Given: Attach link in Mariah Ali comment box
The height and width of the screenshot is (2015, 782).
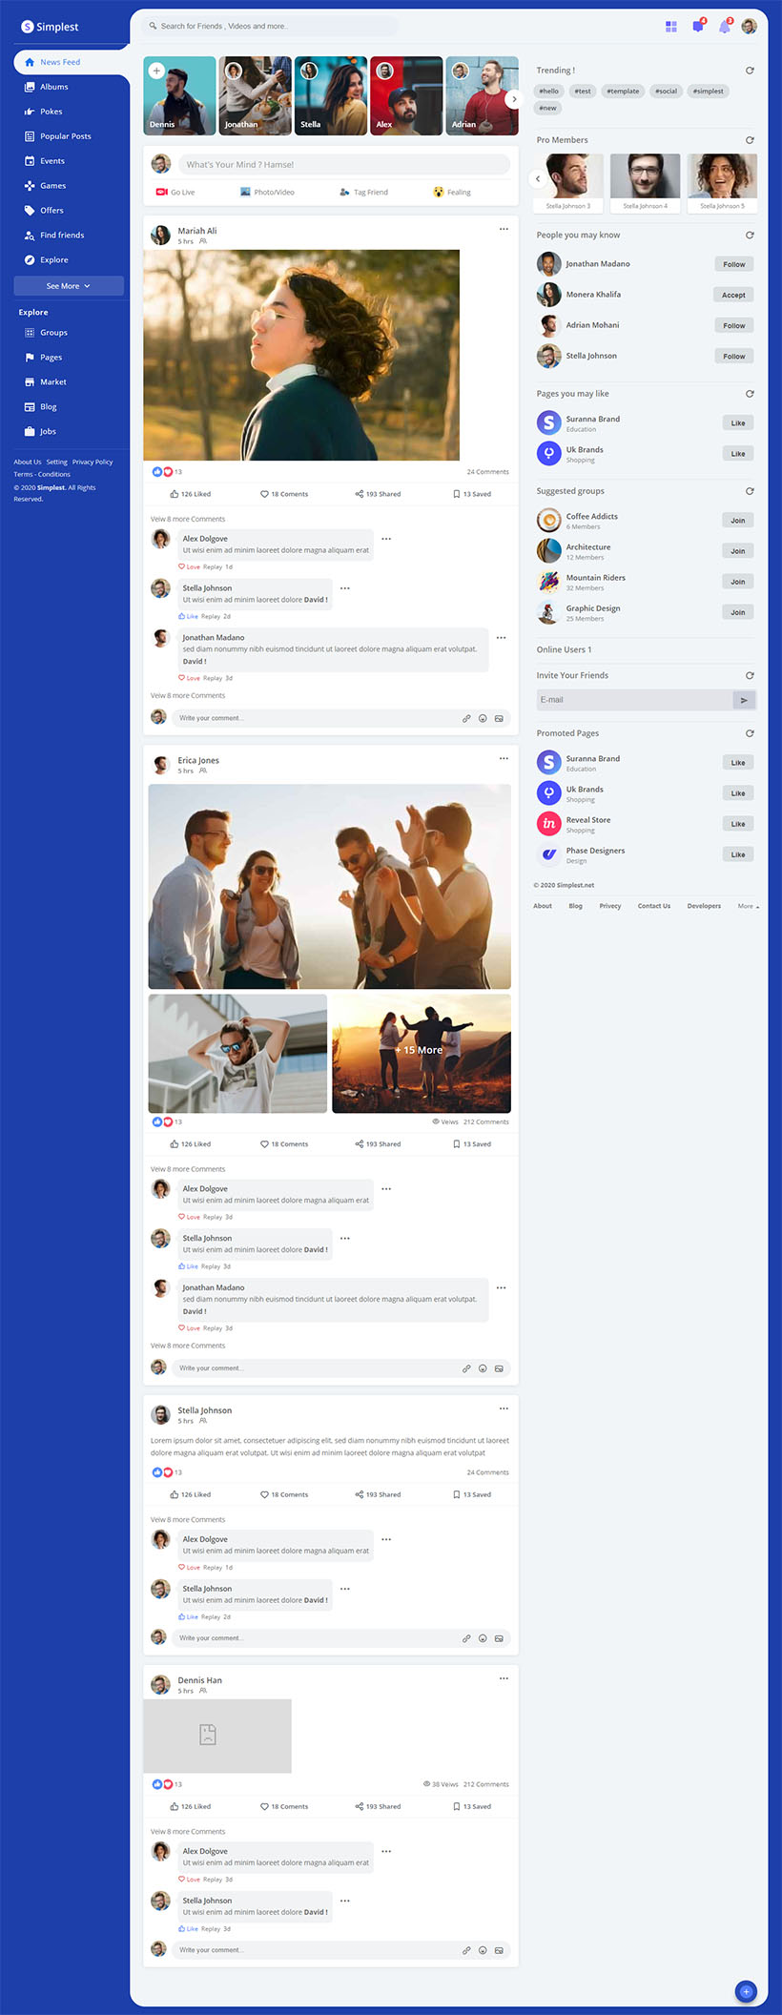Looking at the screenshot, I should click(x=466, y=718).
